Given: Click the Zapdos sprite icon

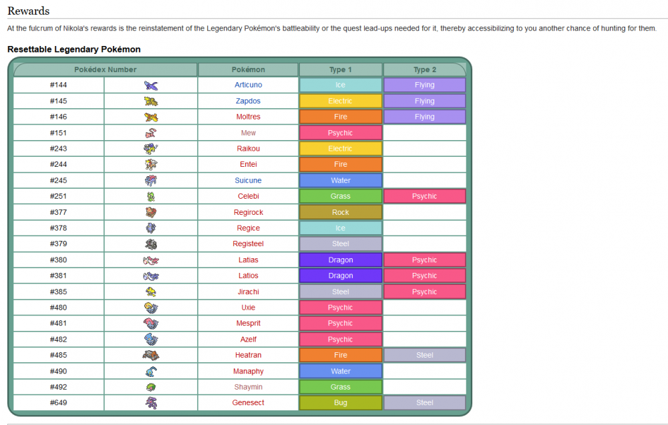Looking at the screenshot, I should 151,101.
